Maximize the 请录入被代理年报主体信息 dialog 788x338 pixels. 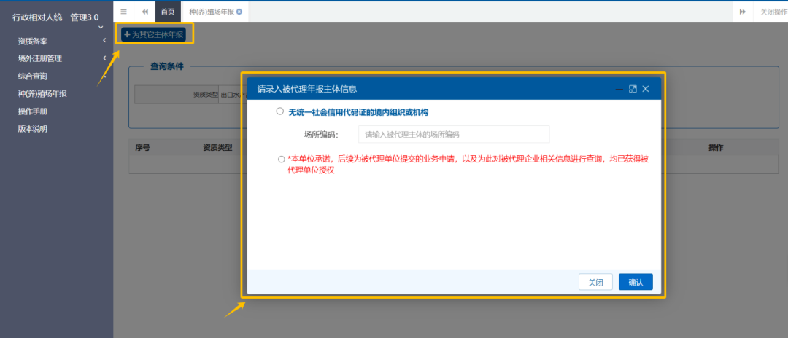pyautogui.click(x=633, y=89)
